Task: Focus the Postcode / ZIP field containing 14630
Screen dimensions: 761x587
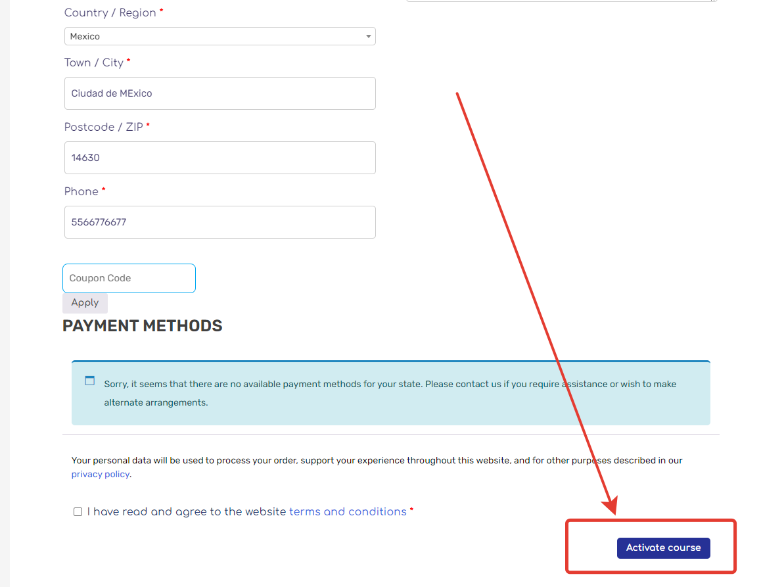Action: point(219,158)
